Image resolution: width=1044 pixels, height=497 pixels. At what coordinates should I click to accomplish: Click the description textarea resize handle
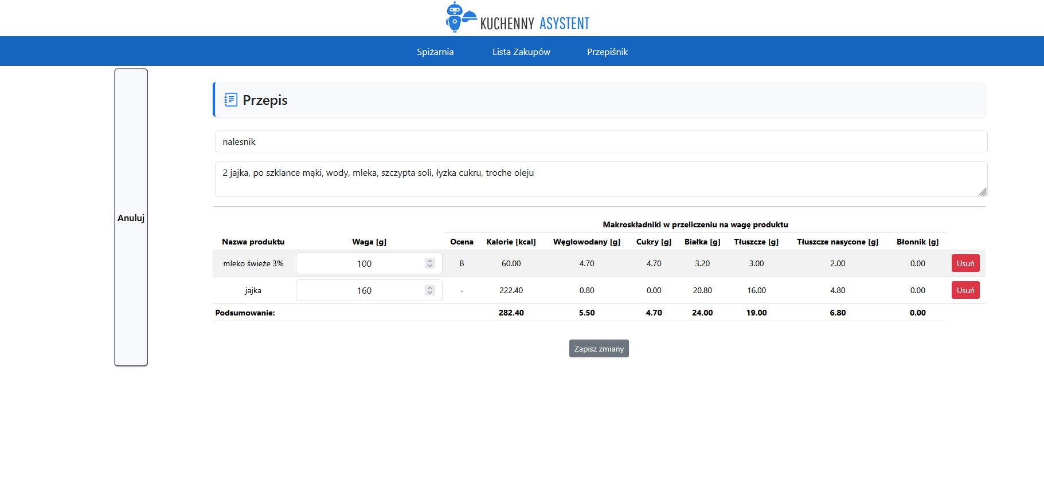983,192
